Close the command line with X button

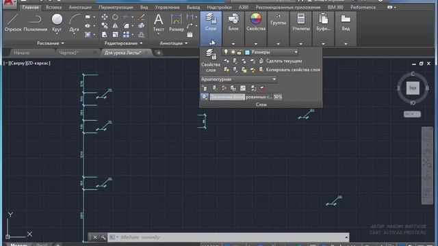pyautogui.click(x=95, y=237)
